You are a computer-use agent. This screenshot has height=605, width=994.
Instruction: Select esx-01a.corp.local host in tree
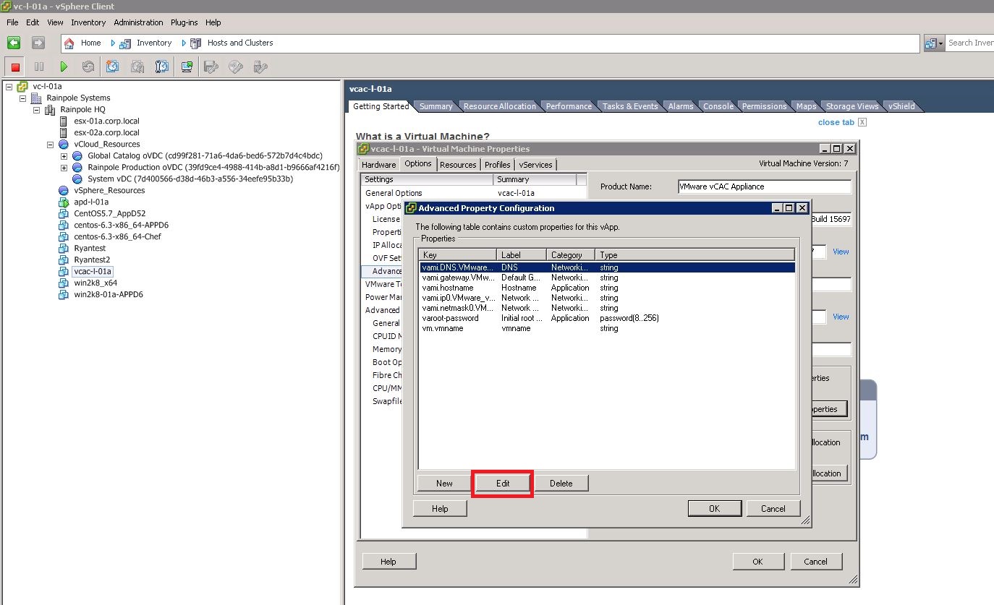[106, 121]
